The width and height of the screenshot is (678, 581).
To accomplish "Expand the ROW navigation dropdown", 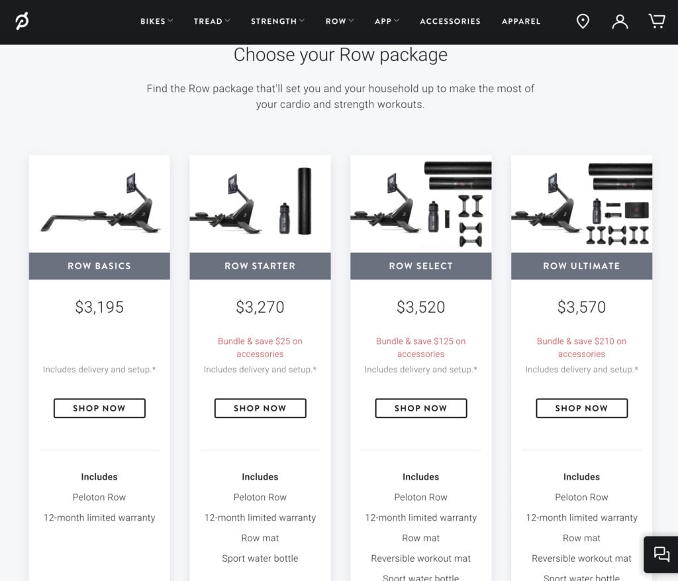I will click(339, 21).
